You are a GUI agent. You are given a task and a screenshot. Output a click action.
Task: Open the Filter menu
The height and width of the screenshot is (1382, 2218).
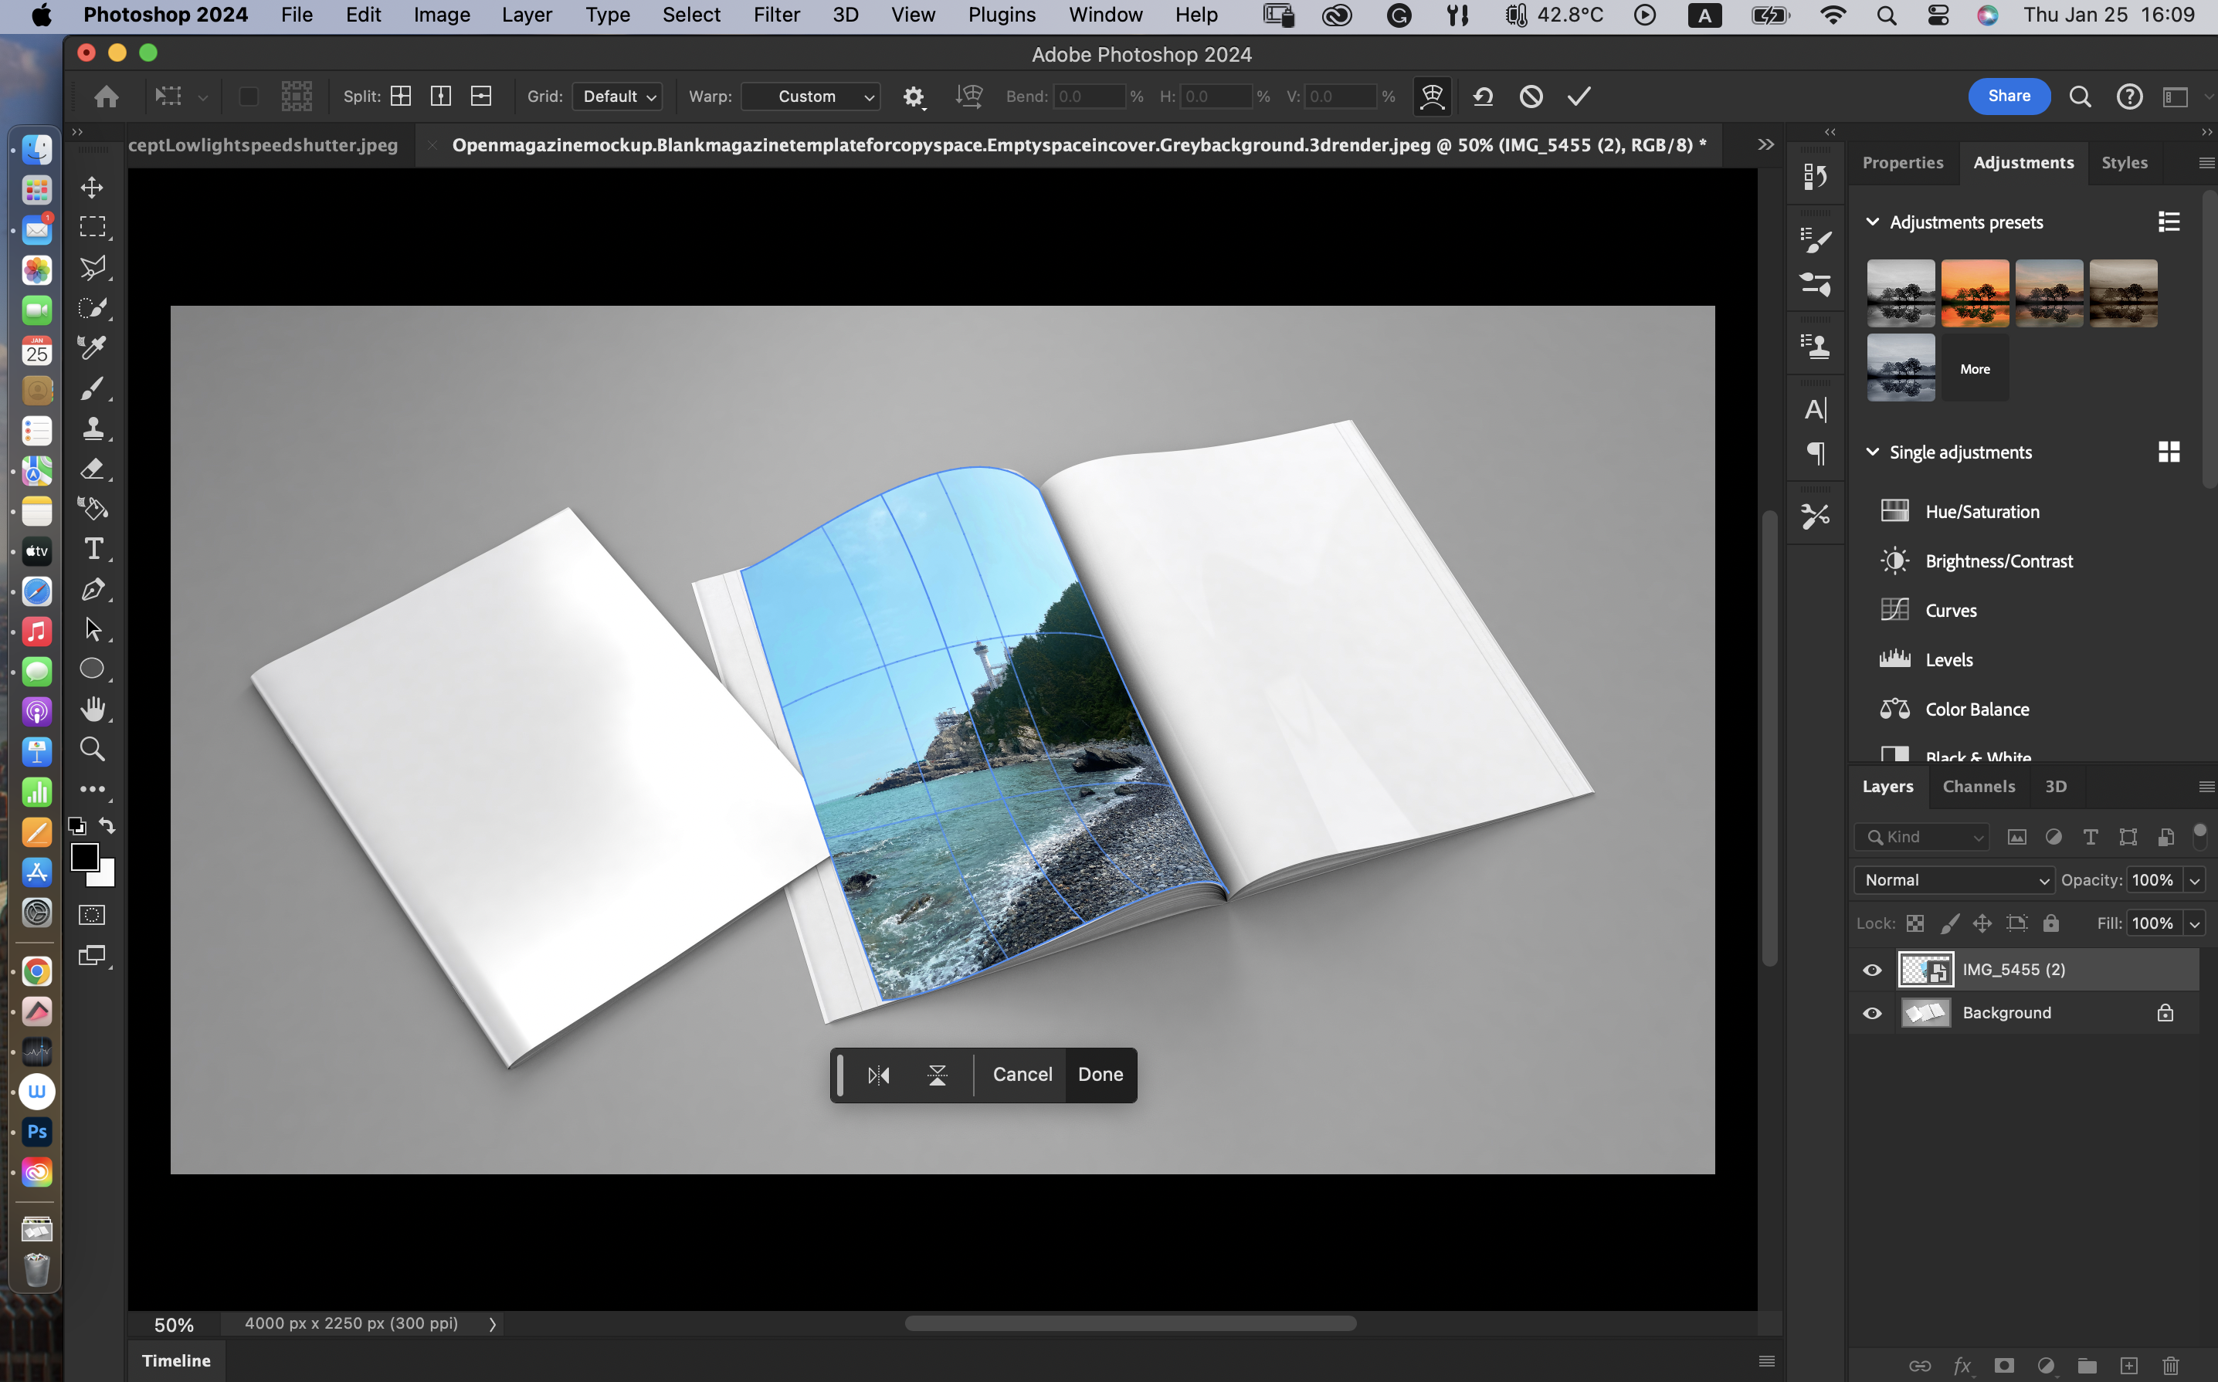click(776, 15)
